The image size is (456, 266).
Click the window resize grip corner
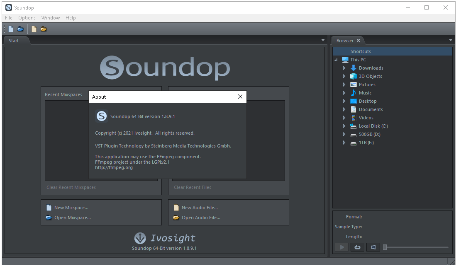[452, 261]
